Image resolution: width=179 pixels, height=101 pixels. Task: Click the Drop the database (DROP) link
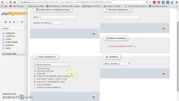click(x=121, y=46)
